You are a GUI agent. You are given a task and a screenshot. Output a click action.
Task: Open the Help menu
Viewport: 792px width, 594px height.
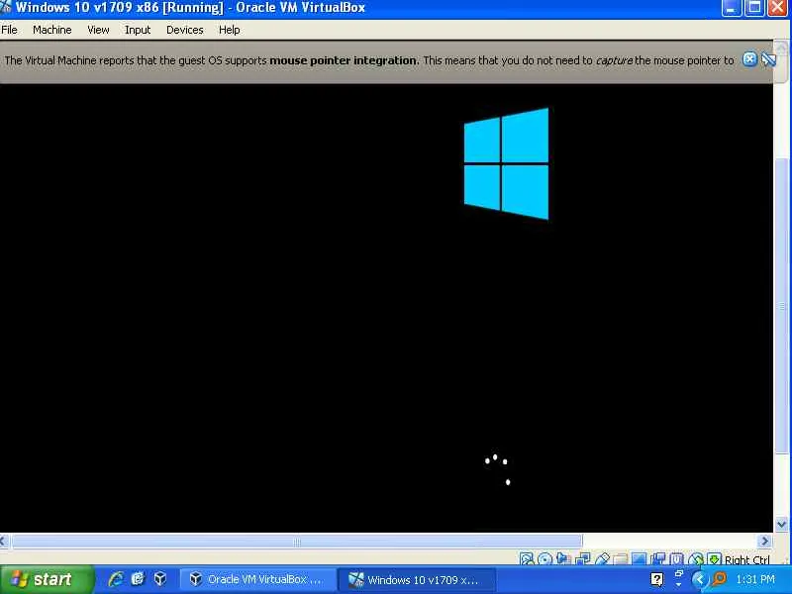[x=230, y=30]
